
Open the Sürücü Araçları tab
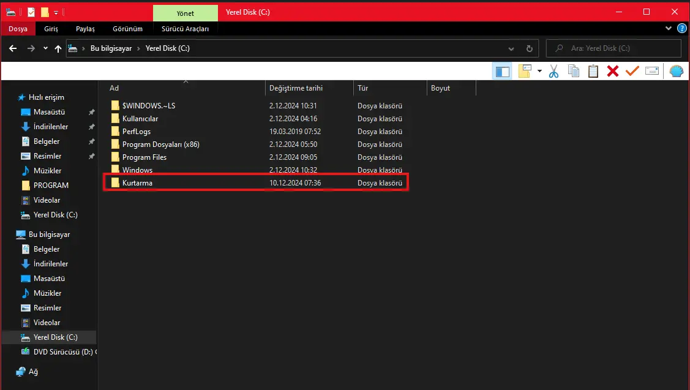tap(185, 29)
